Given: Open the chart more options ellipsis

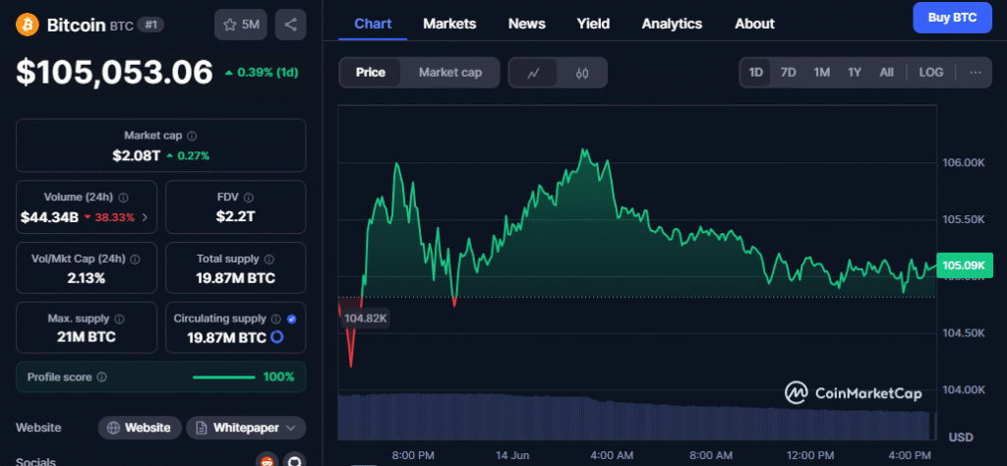Looking at the screenshot, I should pyautogui.click(x=975, y=73).
